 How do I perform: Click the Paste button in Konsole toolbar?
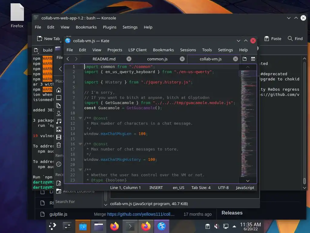tap(273, 39)
